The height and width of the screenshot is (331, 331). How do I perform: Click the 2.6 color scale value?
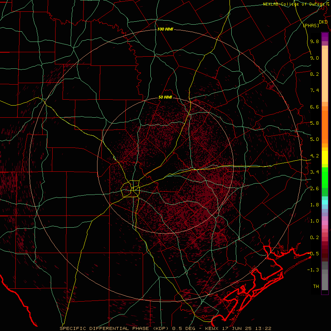(314, 189)
